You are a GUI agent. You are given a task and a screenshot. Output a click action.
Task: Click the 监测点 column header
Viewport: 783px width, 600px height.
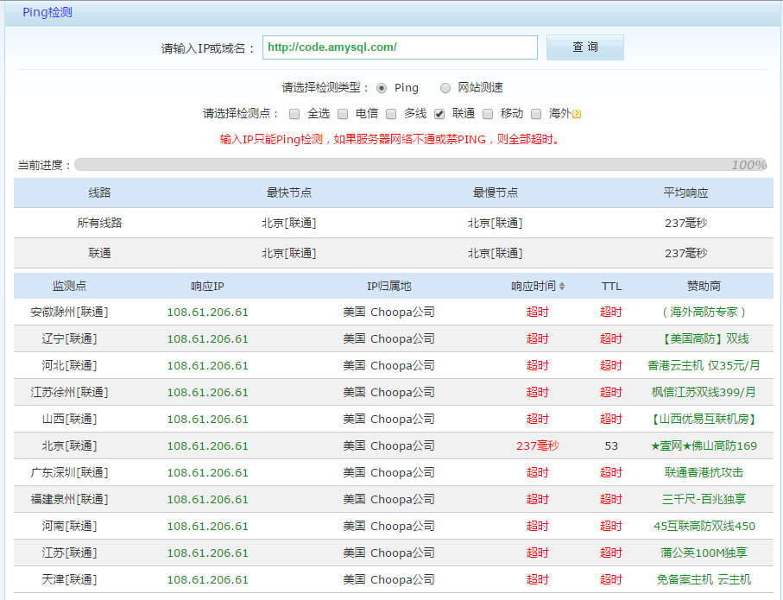[x=69, y=287]
